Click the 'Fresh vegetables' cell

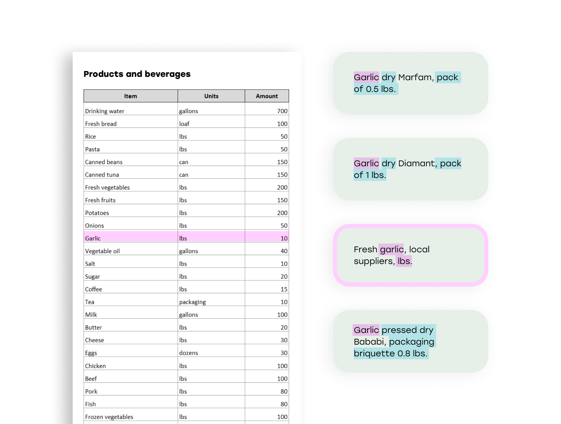tap(131, 185)
